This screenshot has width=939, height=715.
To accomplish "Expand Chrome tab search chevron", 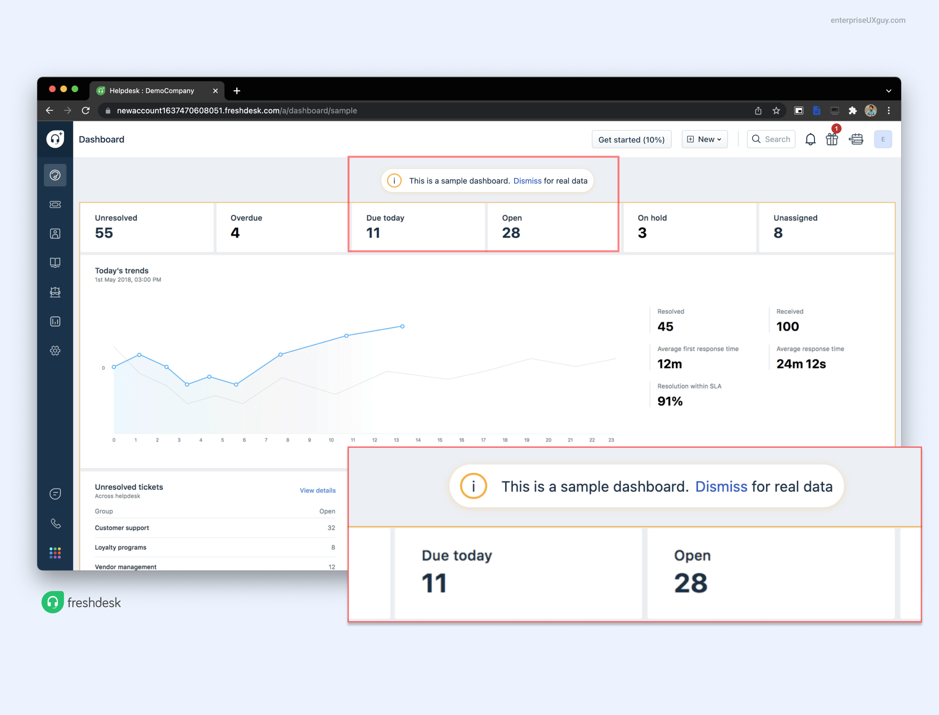I will coord(888,91).
